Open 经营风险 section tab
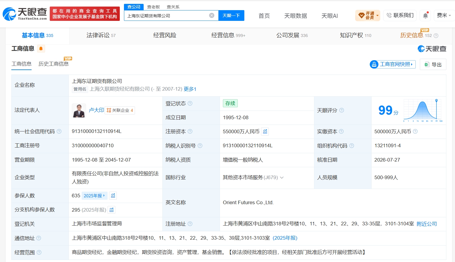Viewport: 455px width, 262px height. pyautogui.click(x=165, y=35)
